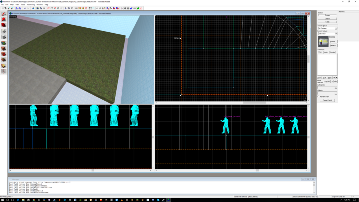The width and height of the screenshot is (359, 202).
Task: Select the Entity tool
Action: pos(4,31)
